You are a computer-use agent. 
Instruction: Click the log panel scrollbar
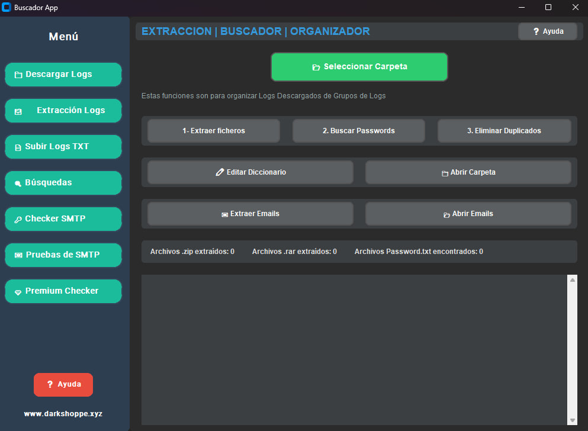pyautogui.click(x=571, y=349)
